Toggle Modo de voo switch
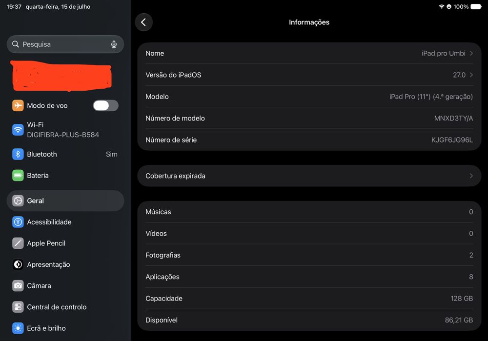Screen dimensions: 488x341 pos(105,105)
